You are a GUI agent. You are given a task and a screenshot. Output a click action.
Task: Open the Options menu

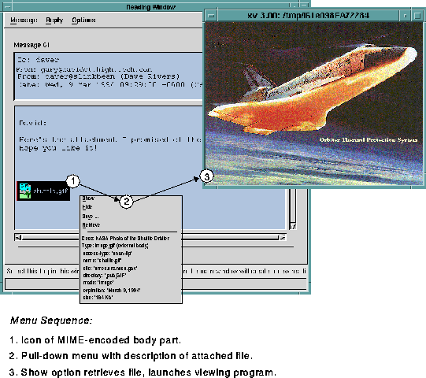tap(83, 20)
